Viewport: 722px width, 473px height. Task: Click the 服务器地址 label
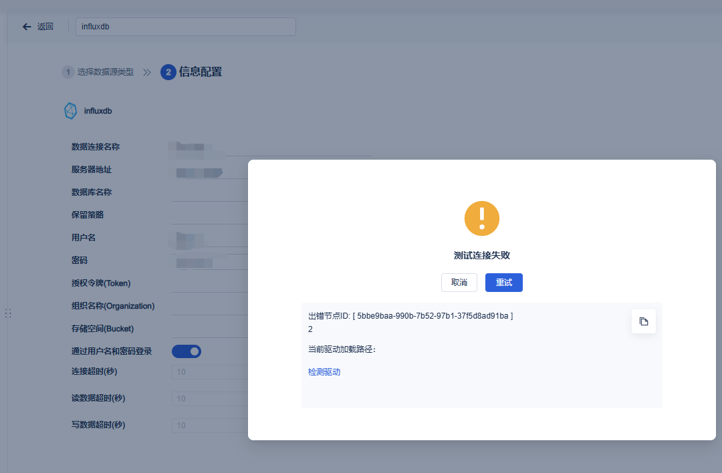click(x=91, y=170)
